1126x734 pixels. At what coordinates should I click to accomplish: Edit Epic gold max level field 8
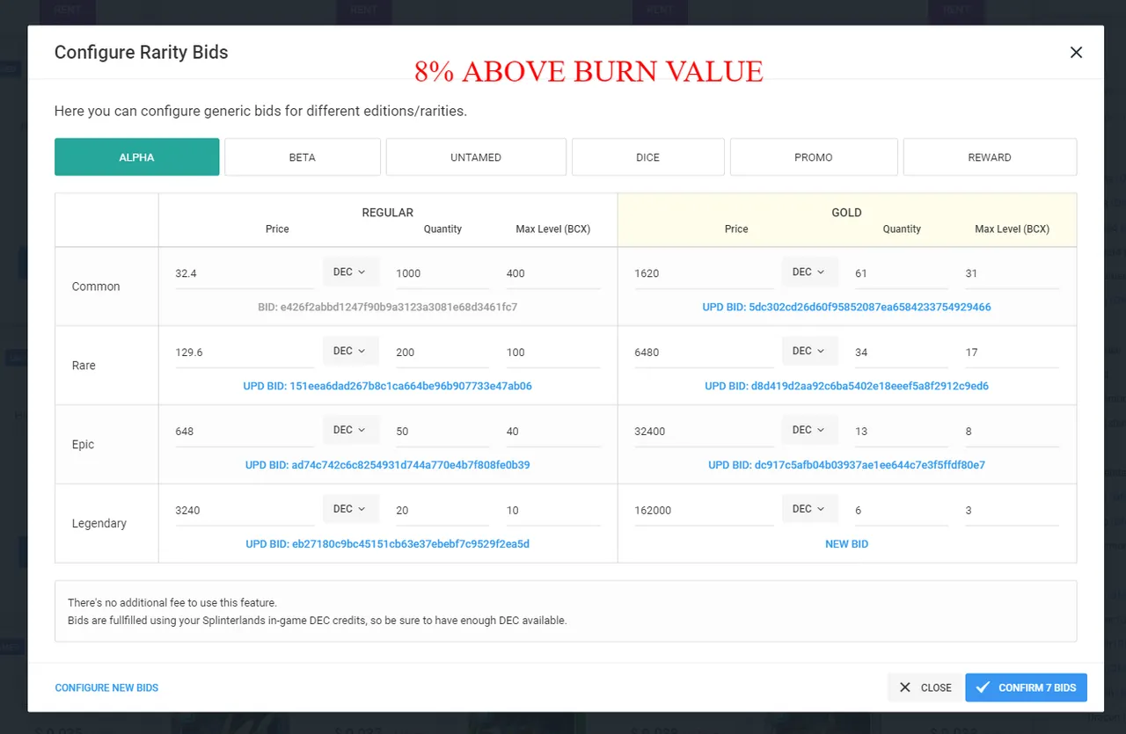pos(1013,432)
